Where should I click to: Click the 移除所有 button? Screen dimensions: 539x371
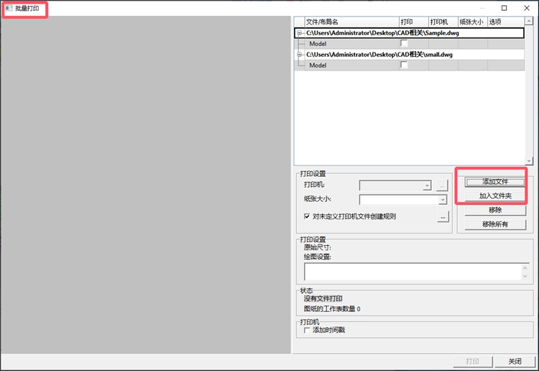(494, 224)
